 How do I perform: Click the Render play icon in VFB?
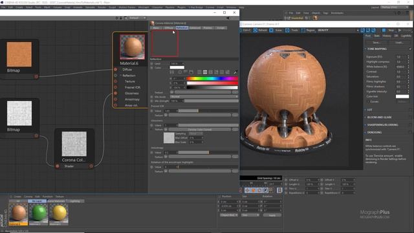click(x=400, y=30)
